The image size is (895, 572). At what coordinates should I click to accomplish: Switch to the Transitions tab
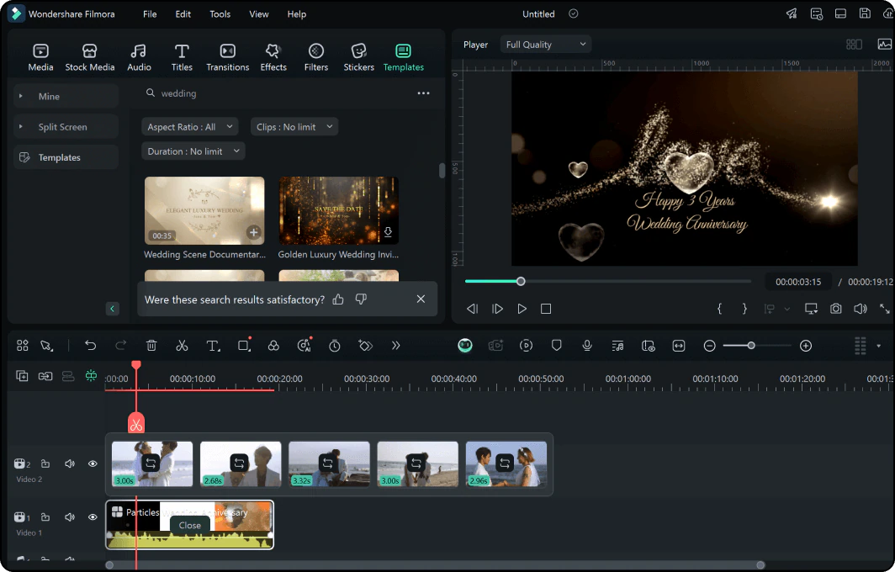click(227, 57)
